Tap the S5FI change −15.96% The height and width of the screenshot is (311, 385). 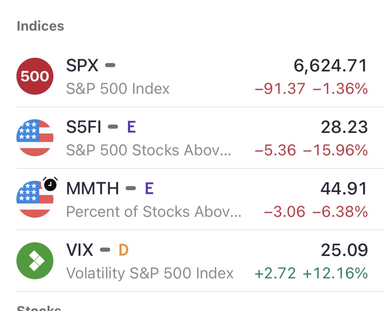[x=336, y=150]
